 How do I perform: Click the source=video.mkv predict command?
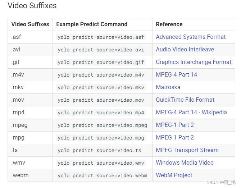101,88
